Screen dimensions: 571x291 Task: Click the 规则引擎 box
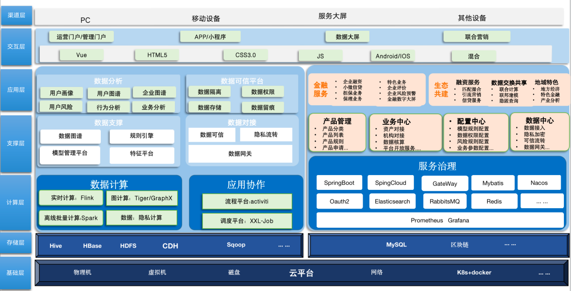click(142, 136)
